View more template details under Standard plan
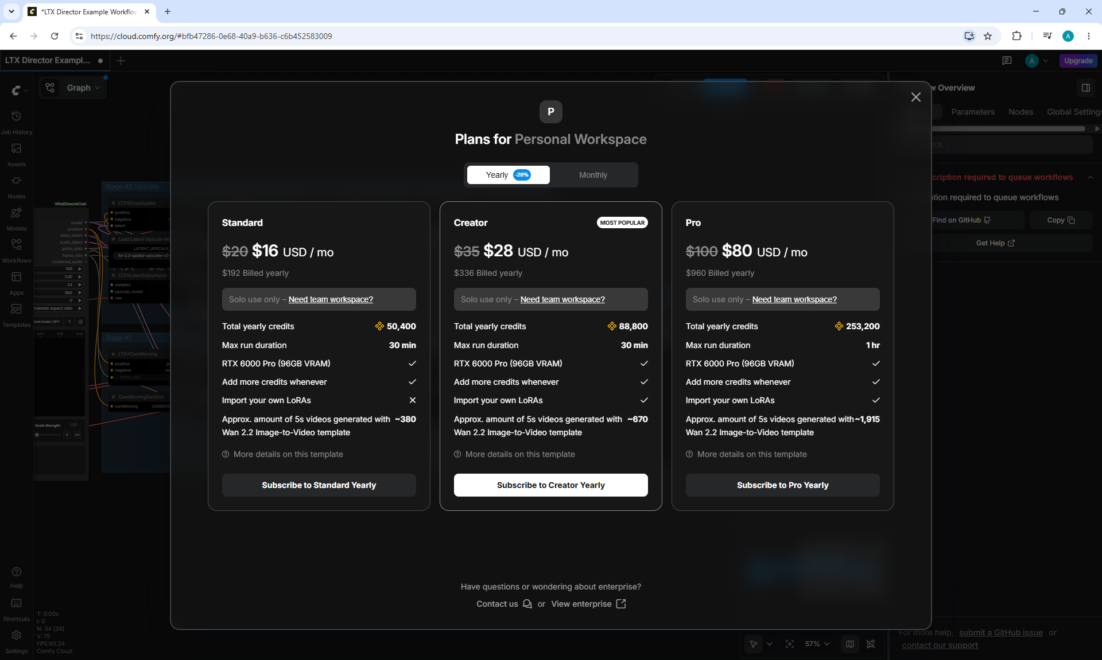Viewport: 1102px width, 660px height. (283, 454)
